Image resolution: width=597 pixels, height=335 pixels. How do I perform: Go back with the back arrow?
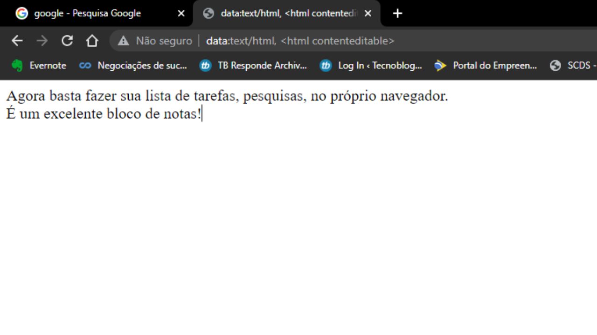[x=17, y=41]
